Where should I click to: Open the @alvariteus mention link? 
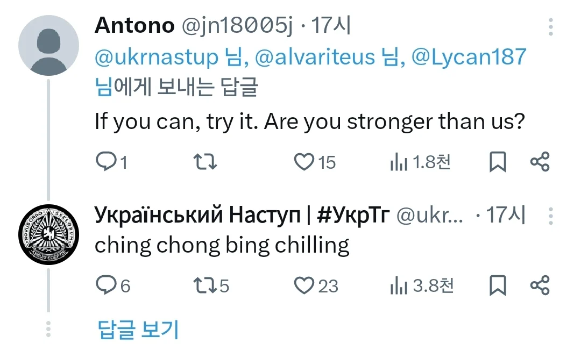pos(315,58)
